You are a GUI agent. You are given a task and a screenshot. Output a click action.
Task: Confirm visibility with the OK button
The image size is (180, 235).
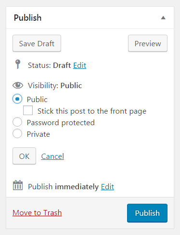24,156
